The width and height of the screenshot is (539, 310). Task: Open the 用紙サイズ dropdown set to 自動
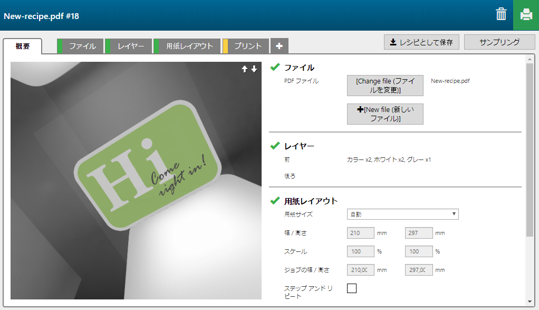click(x=402, y=214)
